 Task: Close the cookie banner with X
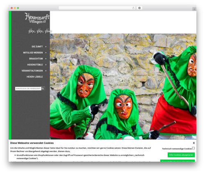pyautogui.click(x=194, y=143)
